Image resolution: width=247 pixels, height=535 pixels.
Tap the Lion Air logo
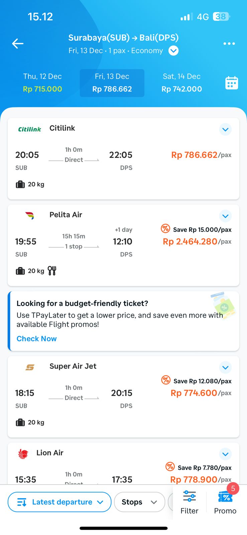point(23,454)
